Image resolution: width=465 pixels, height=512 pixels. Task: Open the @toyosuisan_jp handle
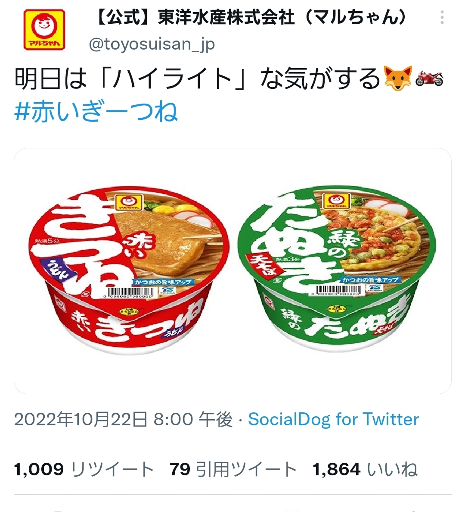[x=152, y=44]
